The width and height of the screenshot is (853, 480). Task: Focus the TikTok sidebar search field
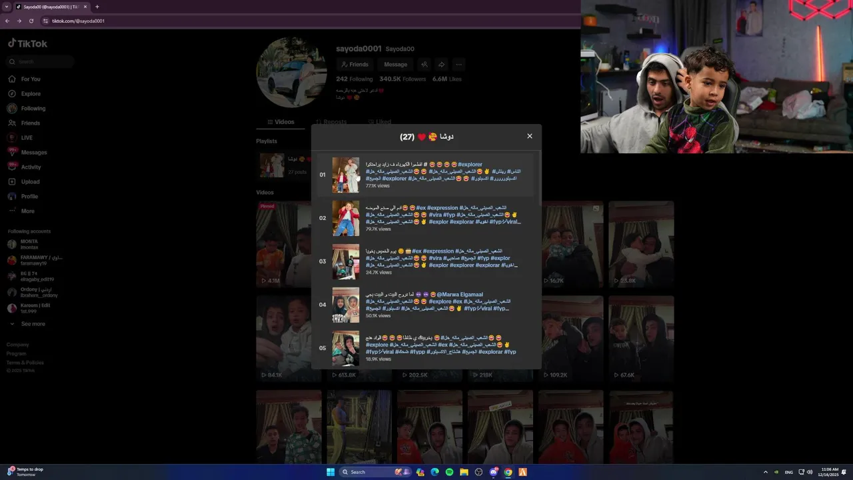coord(40,61)
